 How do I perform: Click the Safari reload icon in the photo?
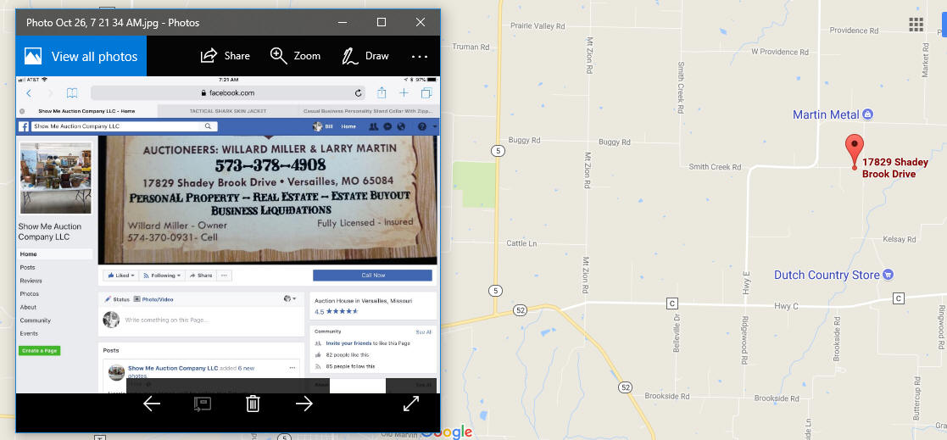[x=358, y=93]
